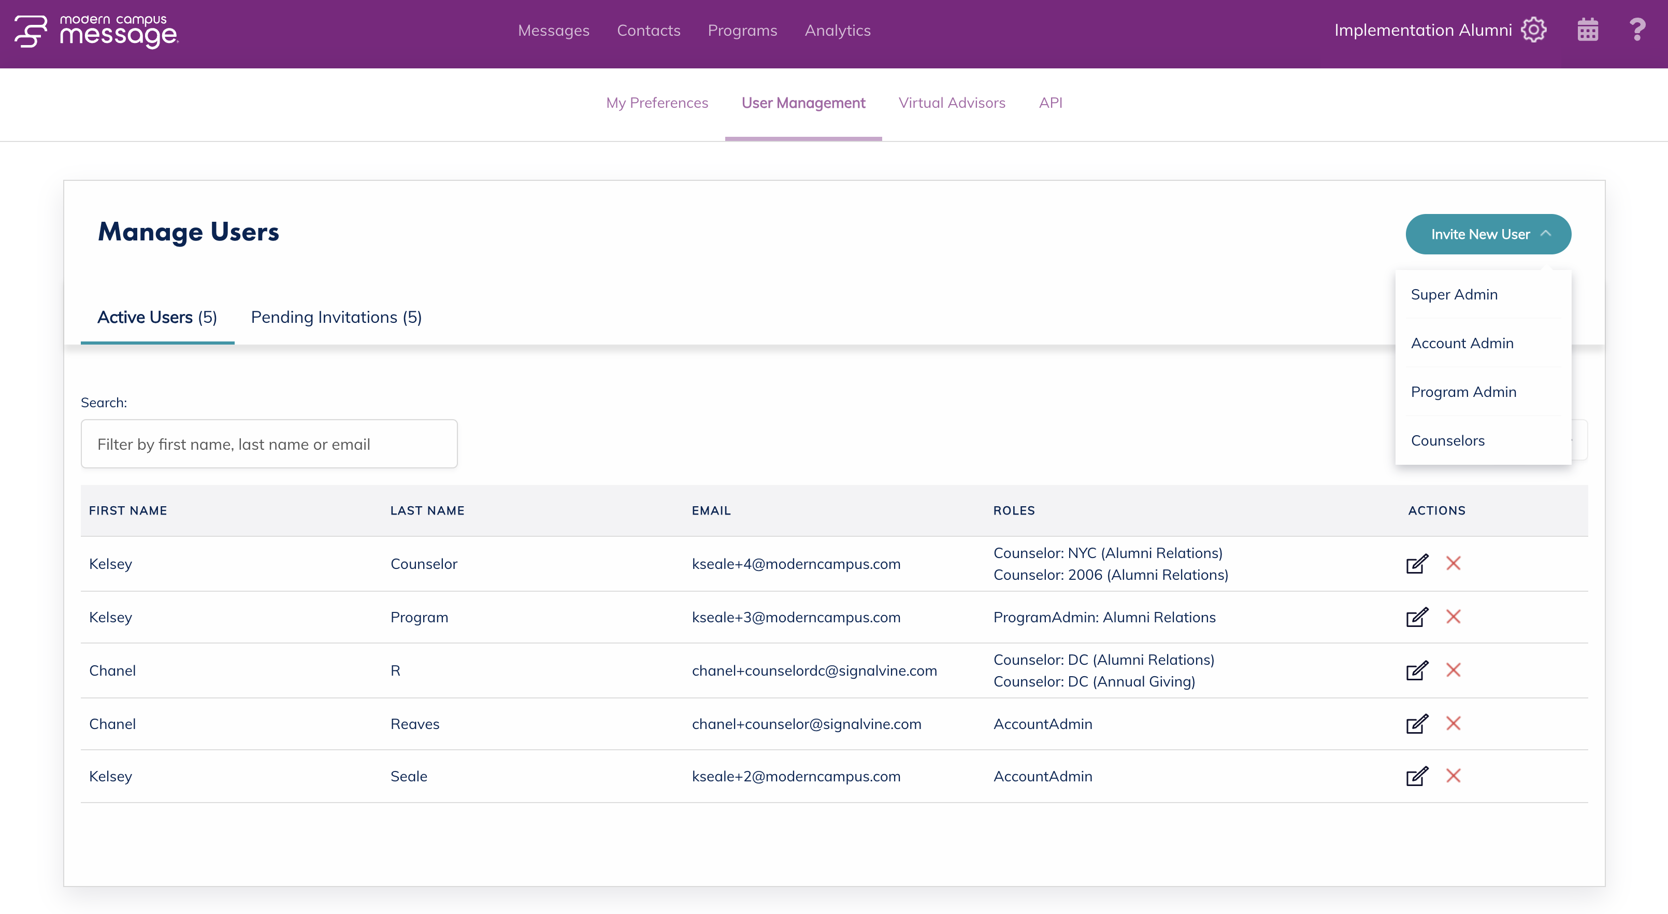This screenshot has height=914, width=1668.
Task: Delete user Kelsey Seale
Action: click(x=1453, y=776)
